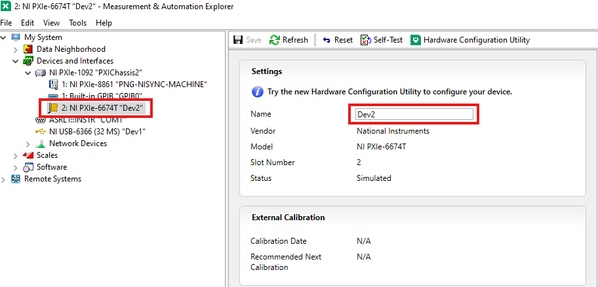Viewport: 598px width, 287px height.
Task: Click the Save floppy disk icon
Action: click(x=239, y=40)
